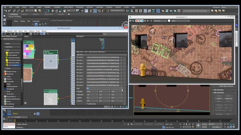The image size is (241, 135).
Task: Click the Bind to Space Warp icon
Action: (22, 11)
